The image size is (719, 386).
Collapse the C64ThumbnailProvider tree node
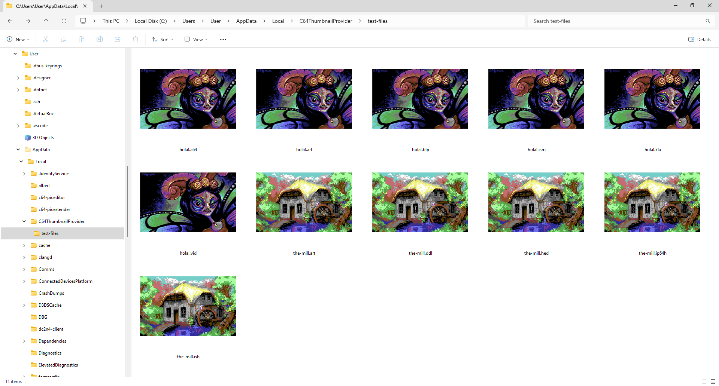(24, 221)
